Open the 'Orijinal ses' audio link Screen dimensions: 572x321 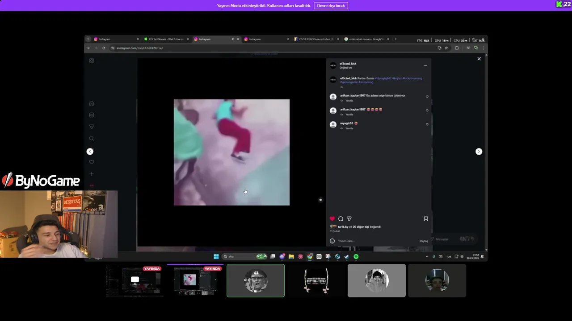[x=346, y=68]
